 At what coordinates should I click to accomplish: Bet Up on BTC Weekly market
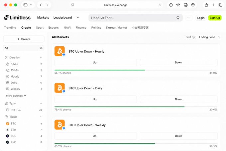click(x=96, y=136)
